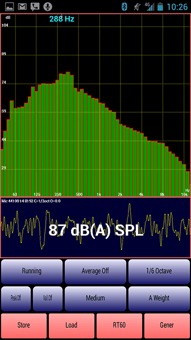
Task: Tap the 29 dB axis label
Action: (4, 168)
